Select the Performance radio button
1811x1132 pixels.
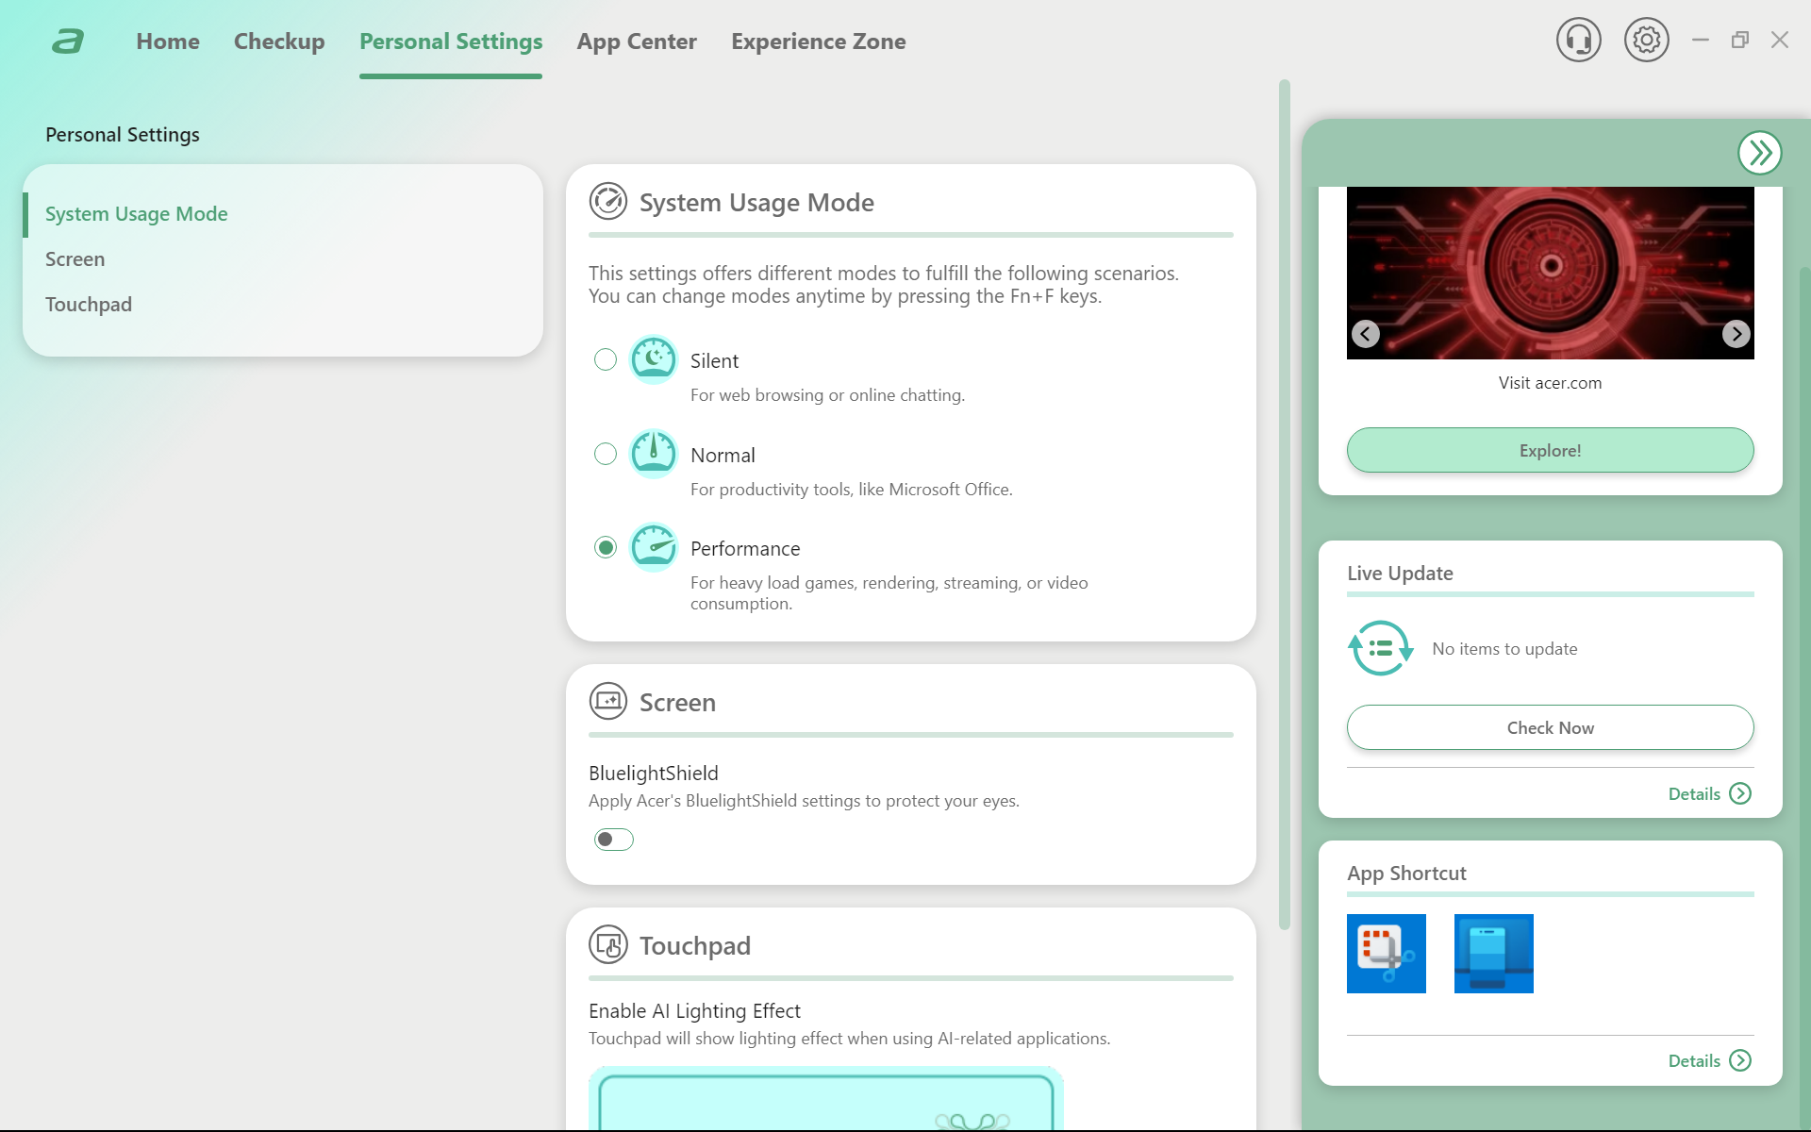[606, 547]
